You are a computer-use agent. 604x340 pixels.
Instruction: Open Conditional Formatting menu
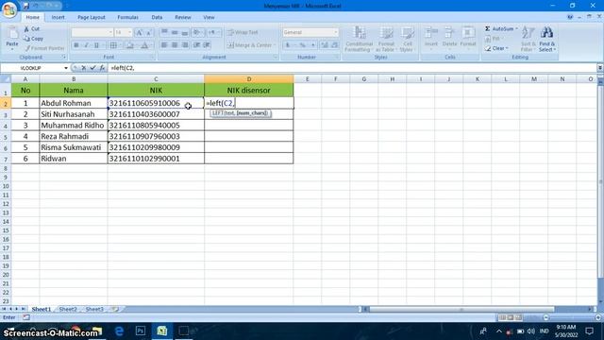click(x=359, y=39)
